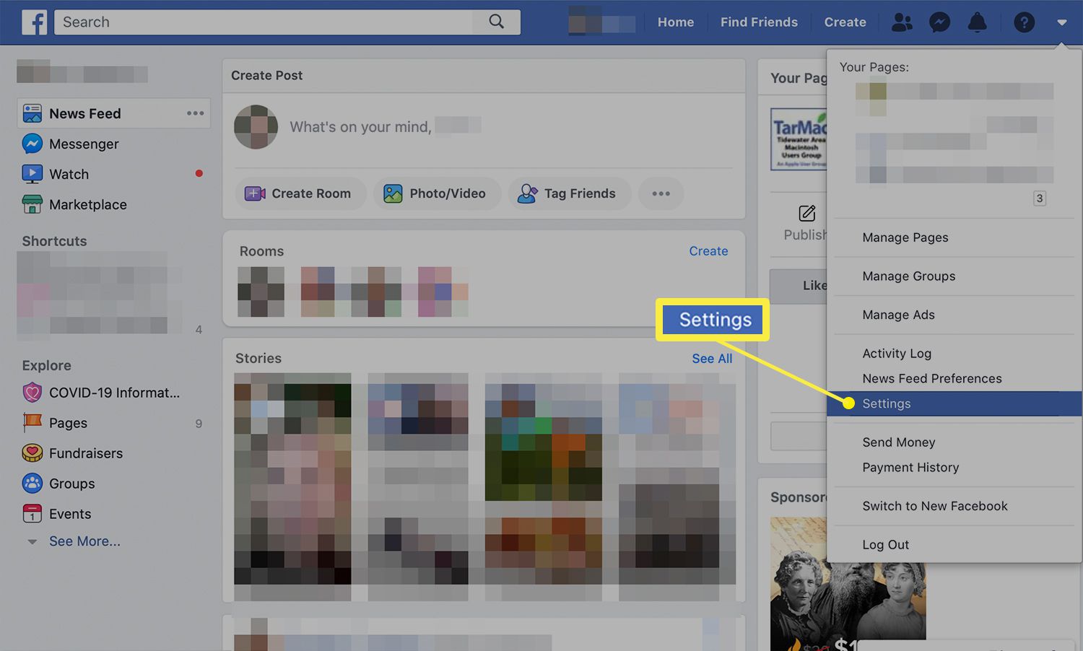The width and height of the screenshot is (1083, 651).
Task: Open Find Friends in top bar
Action: pyautogui.click(x=759, y=22)
